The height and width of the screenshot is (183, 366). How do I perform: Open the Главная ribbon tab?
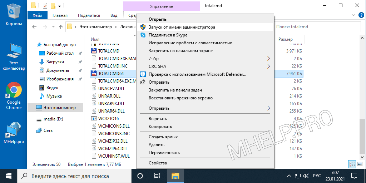(60, 15)
